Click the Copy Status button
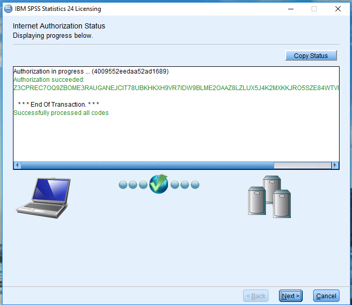 pos(311,55)
